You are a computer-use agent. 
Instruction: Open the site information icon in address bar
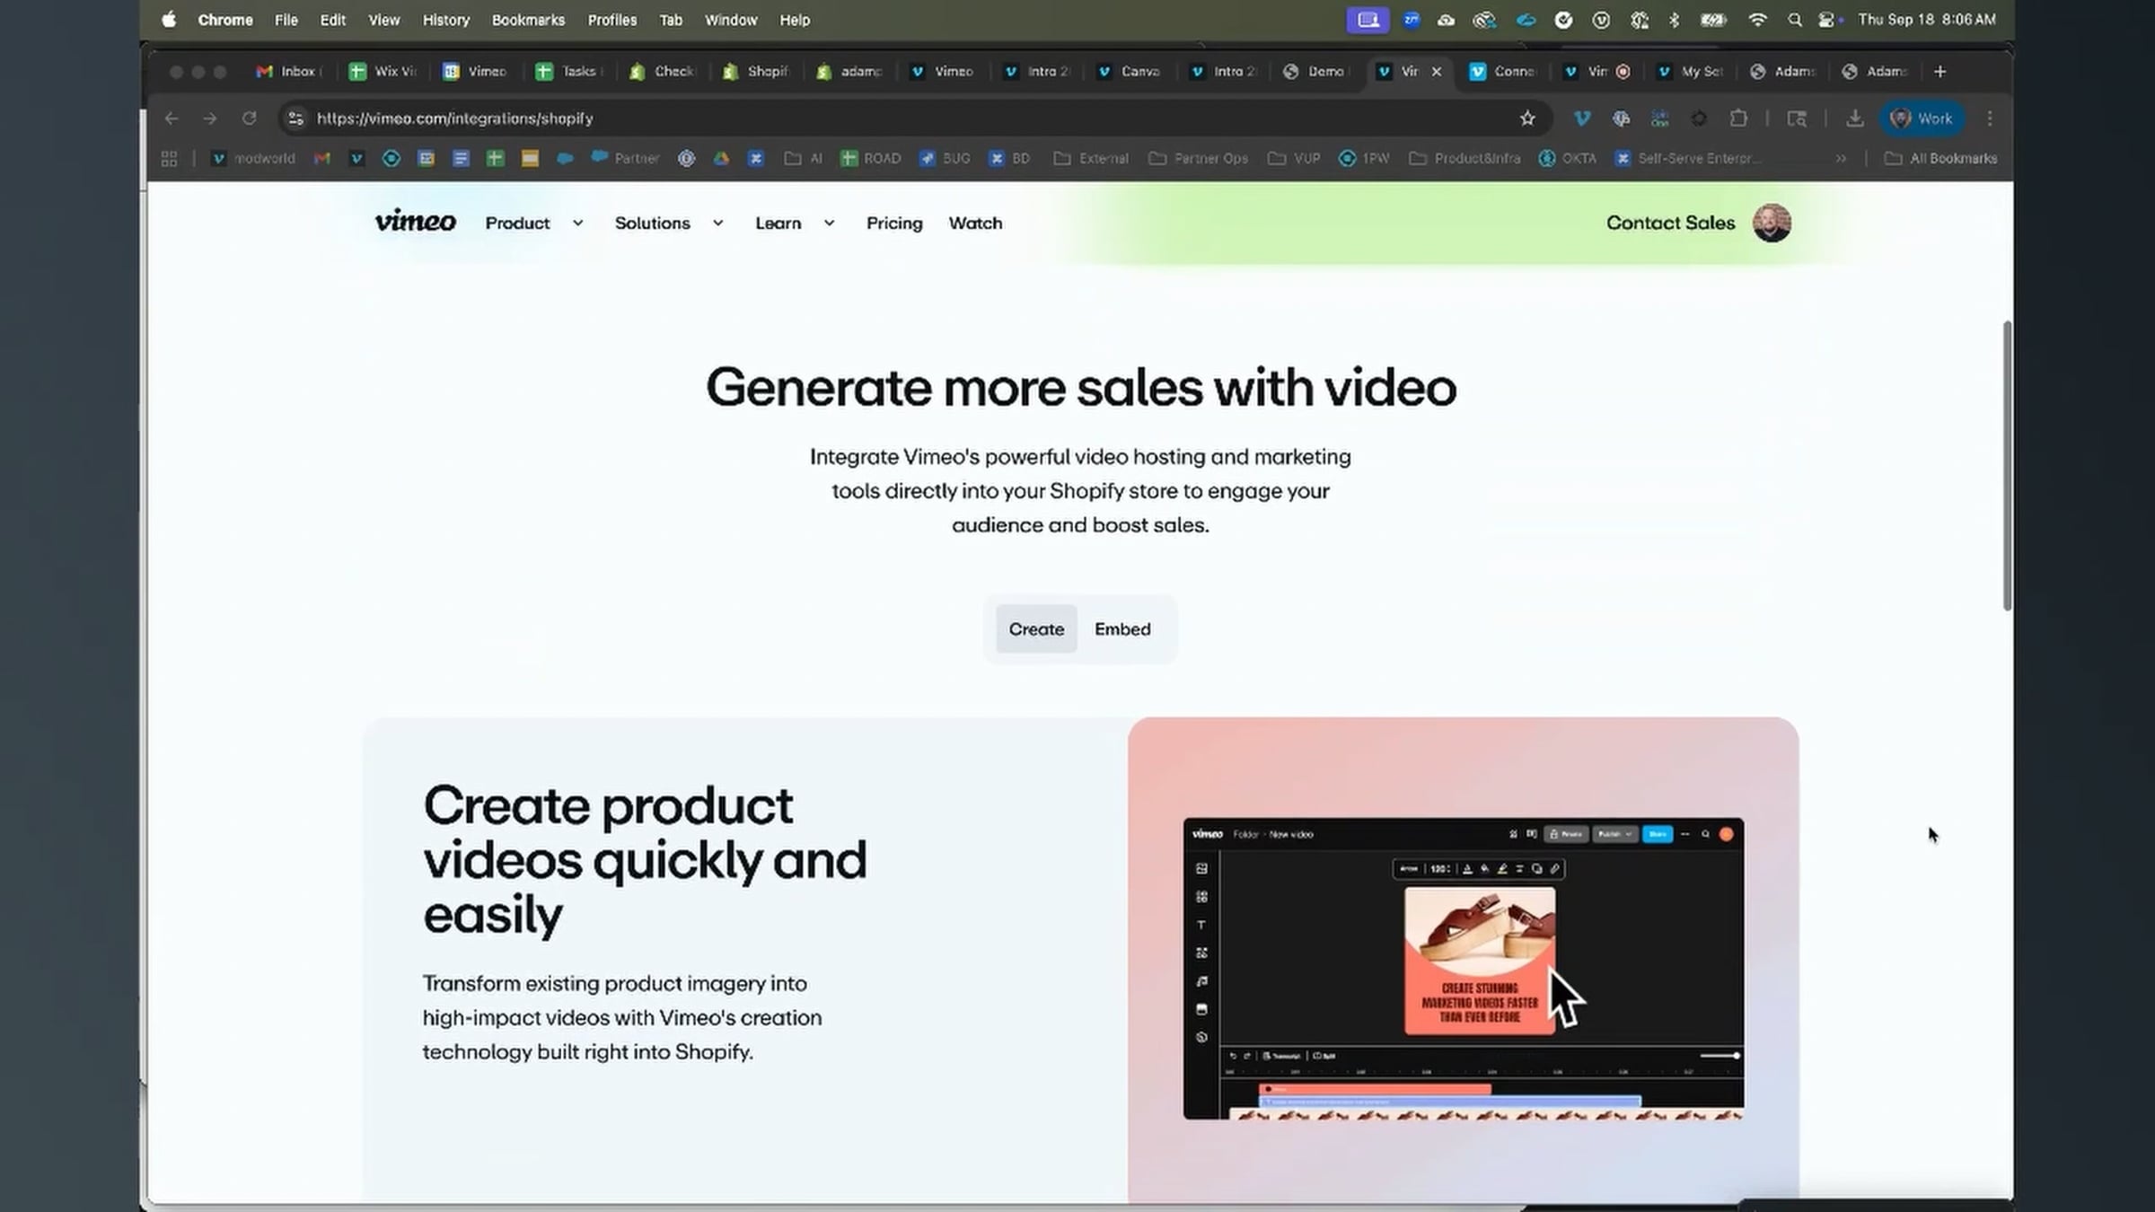(295, 119)
